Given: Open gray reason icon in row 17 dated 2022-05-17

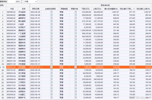Looking at the screenshot, I should click(x=51, y=61).
